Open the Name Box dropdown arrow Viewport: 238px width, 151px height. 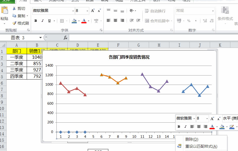click(40, 37)
